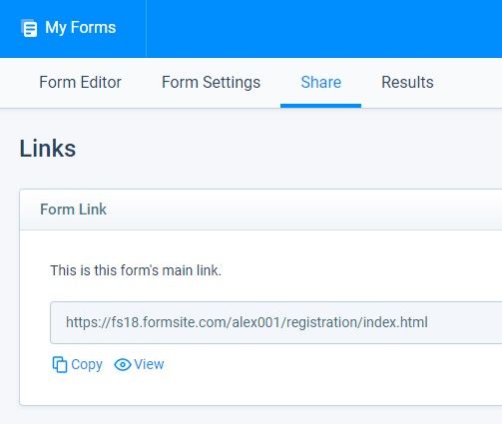Click blank card area below Copy and View
Screen dimensions: 502x424
(x=260, y=390)
